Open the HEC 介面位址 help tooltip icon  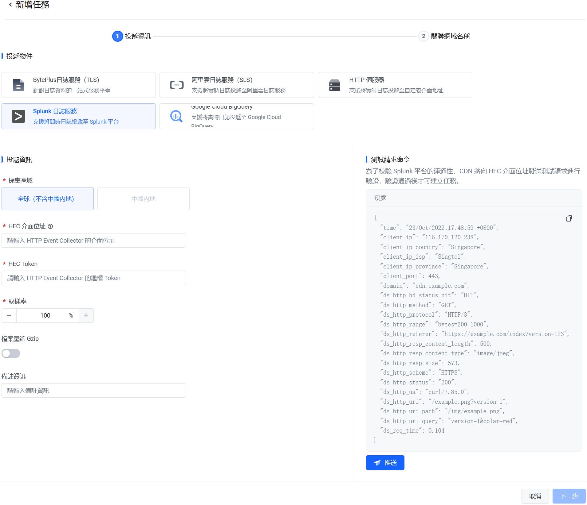pos(50,226)
